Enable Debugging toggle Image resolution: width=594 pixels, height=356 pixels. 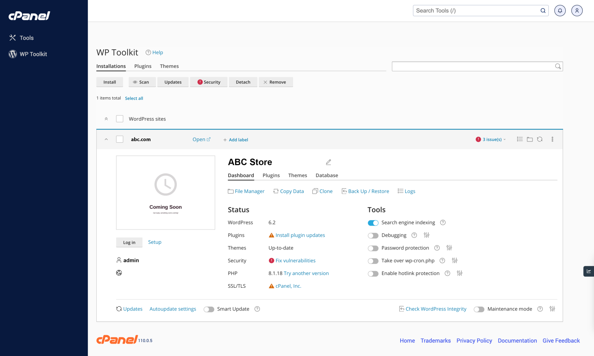[x=373, y=236]
